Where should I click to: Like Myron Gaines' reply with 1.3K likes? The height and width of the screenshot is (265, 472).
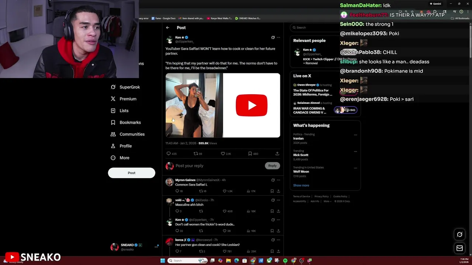coord(228,191)
